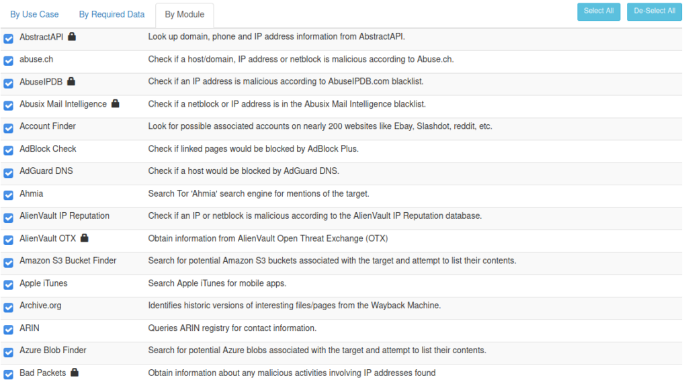Click the Archive.org module name

[40, 305]
